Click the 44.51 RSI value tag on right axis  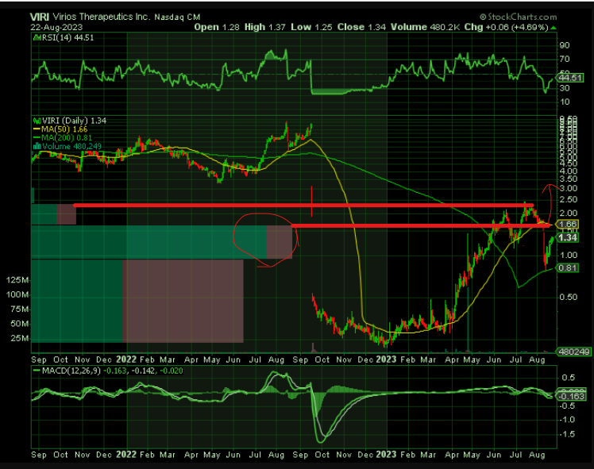(570, 78)
